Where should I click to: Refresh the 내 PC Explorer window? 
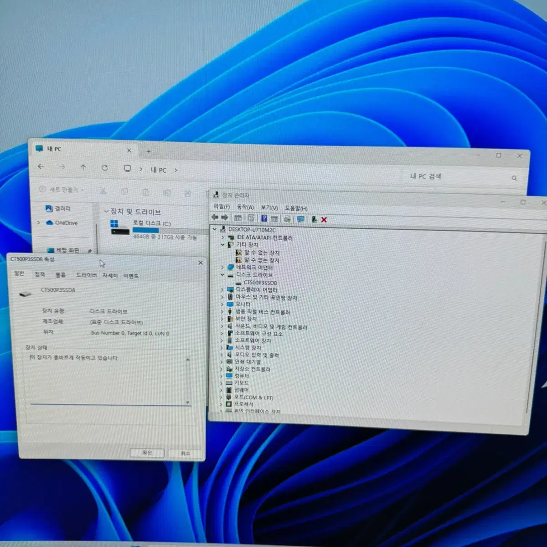tap(105, 168)
